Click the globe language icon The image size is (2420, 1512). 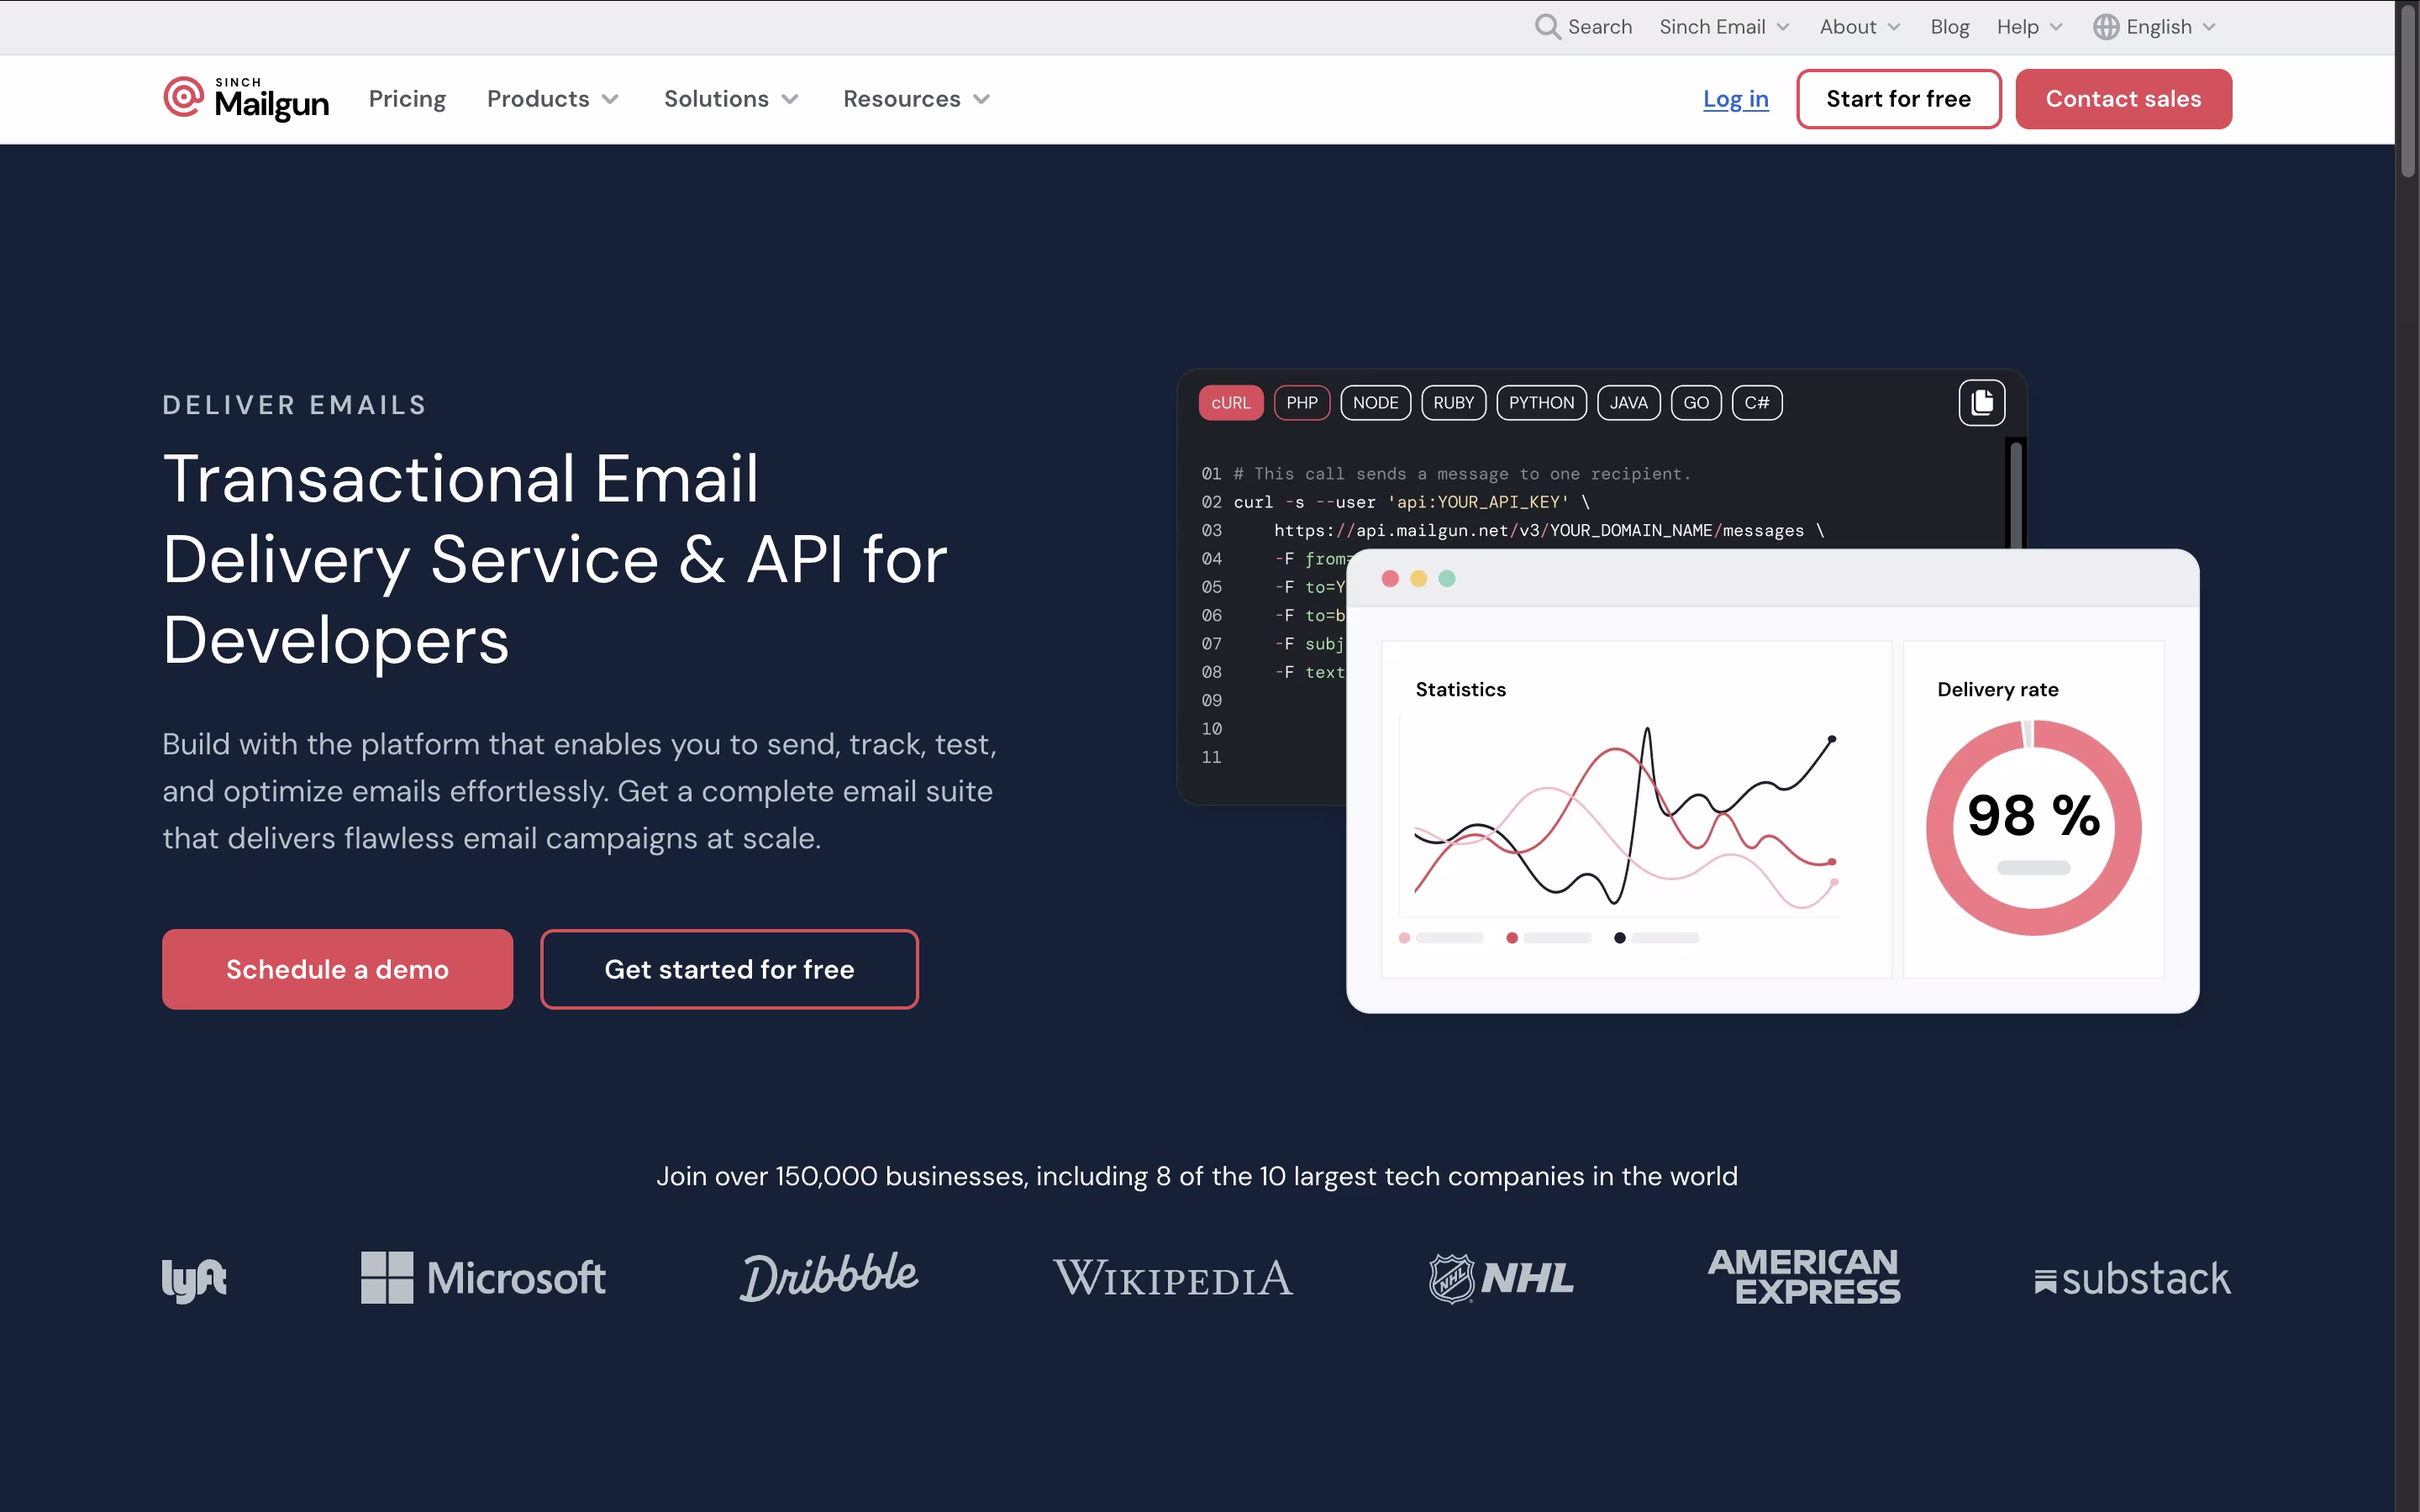(2106, 27)
